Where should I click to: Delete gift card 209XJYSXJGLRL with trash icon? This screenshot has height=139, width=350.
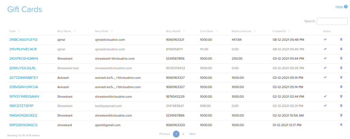pos(341,68)
